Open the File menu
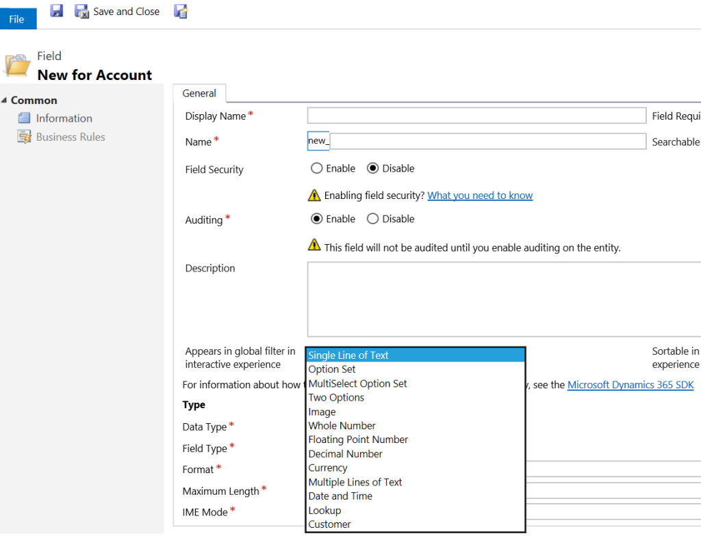Viewport: 701px width, 538px height. coord(18,18)
